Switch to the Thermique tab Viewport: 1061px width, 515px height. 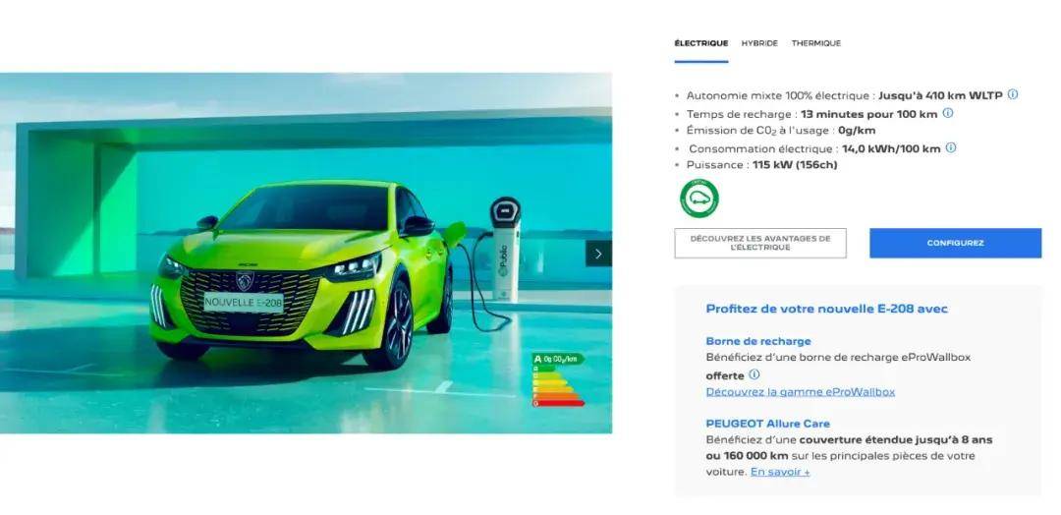[x=816, y=43]
